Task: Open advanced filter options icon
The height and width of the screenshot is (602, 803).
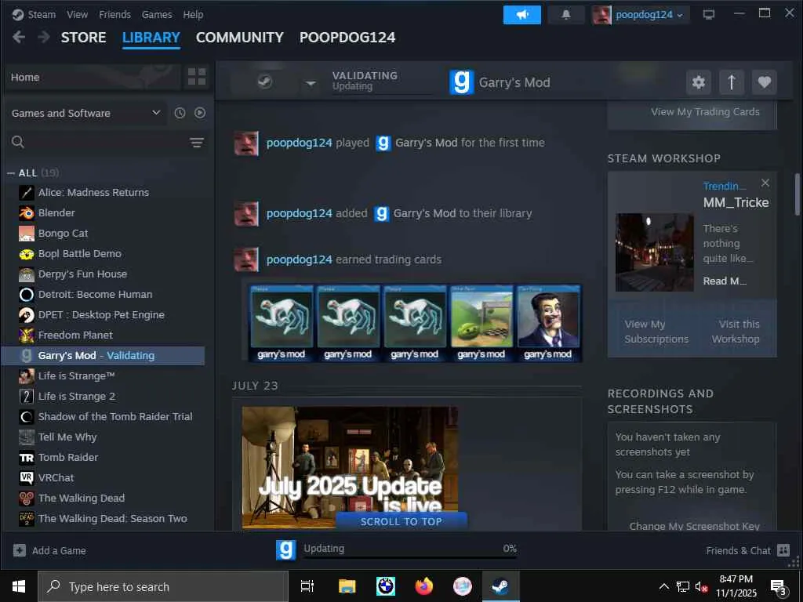Action: (197, 143)
